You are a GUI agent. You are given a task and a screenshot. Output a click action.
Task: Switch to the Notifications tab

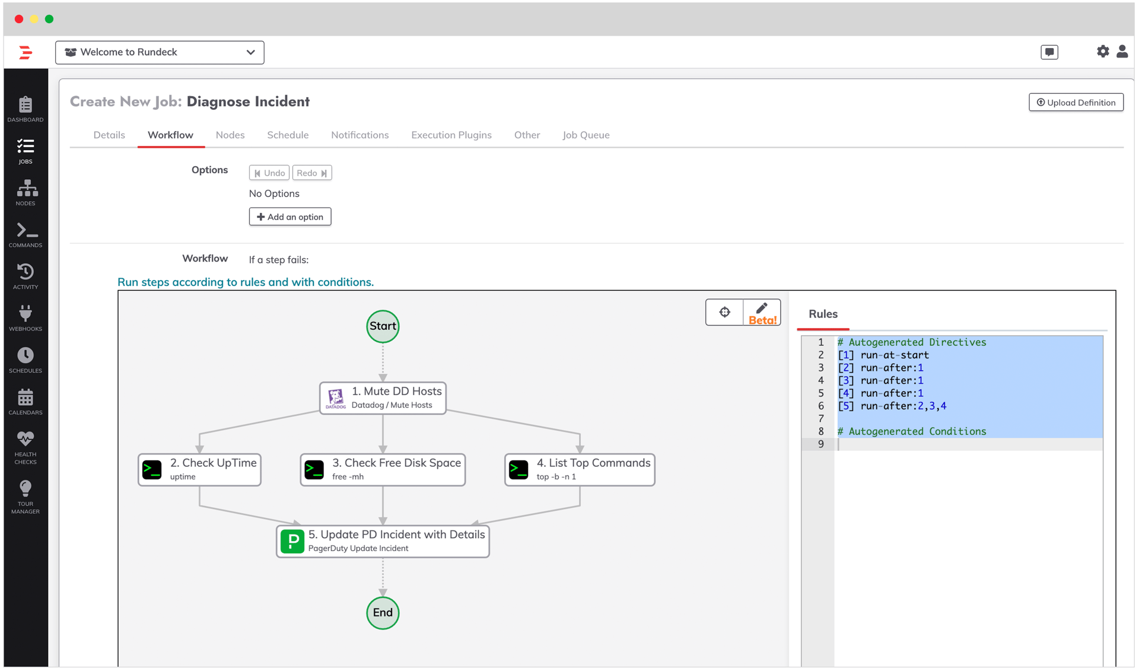(x=359, y=135)
